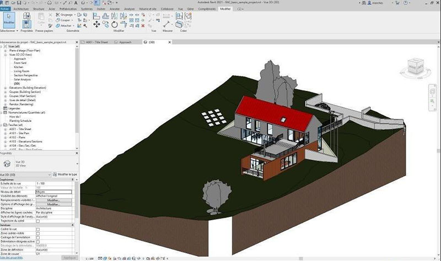Click the Text A icon in quick access toolbar

[76, 3]
